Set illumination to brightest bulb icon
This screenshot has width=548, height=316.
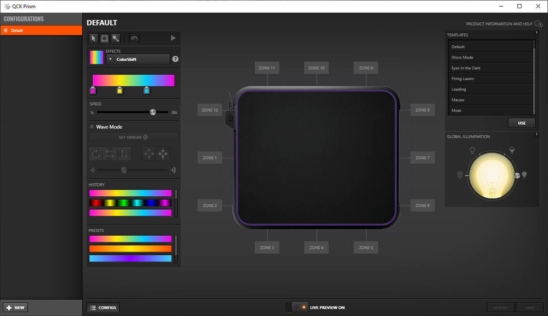[524, 174]
